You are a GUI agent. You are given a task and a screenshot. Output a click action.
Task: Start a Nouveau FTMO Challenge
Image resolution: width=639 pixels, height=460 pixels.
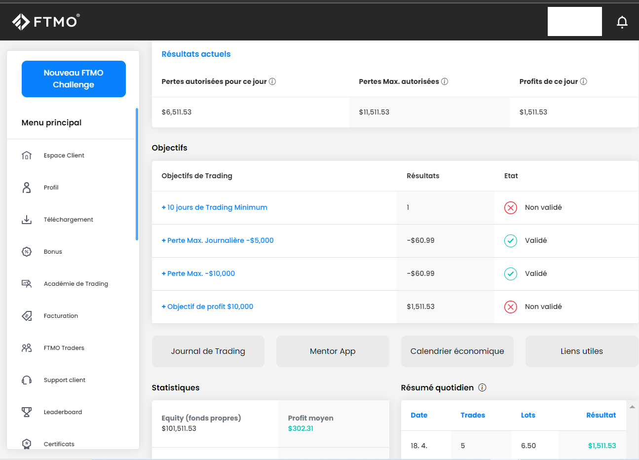pos(74,79)
